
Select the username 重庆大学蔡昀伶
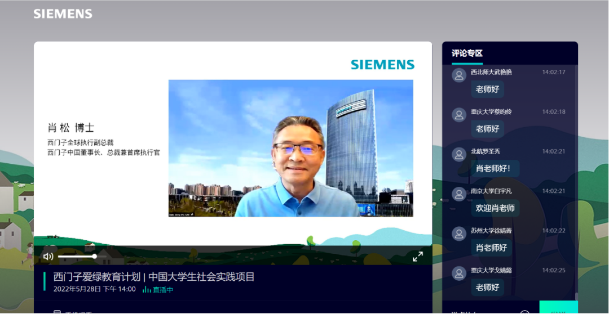point(491,111)
